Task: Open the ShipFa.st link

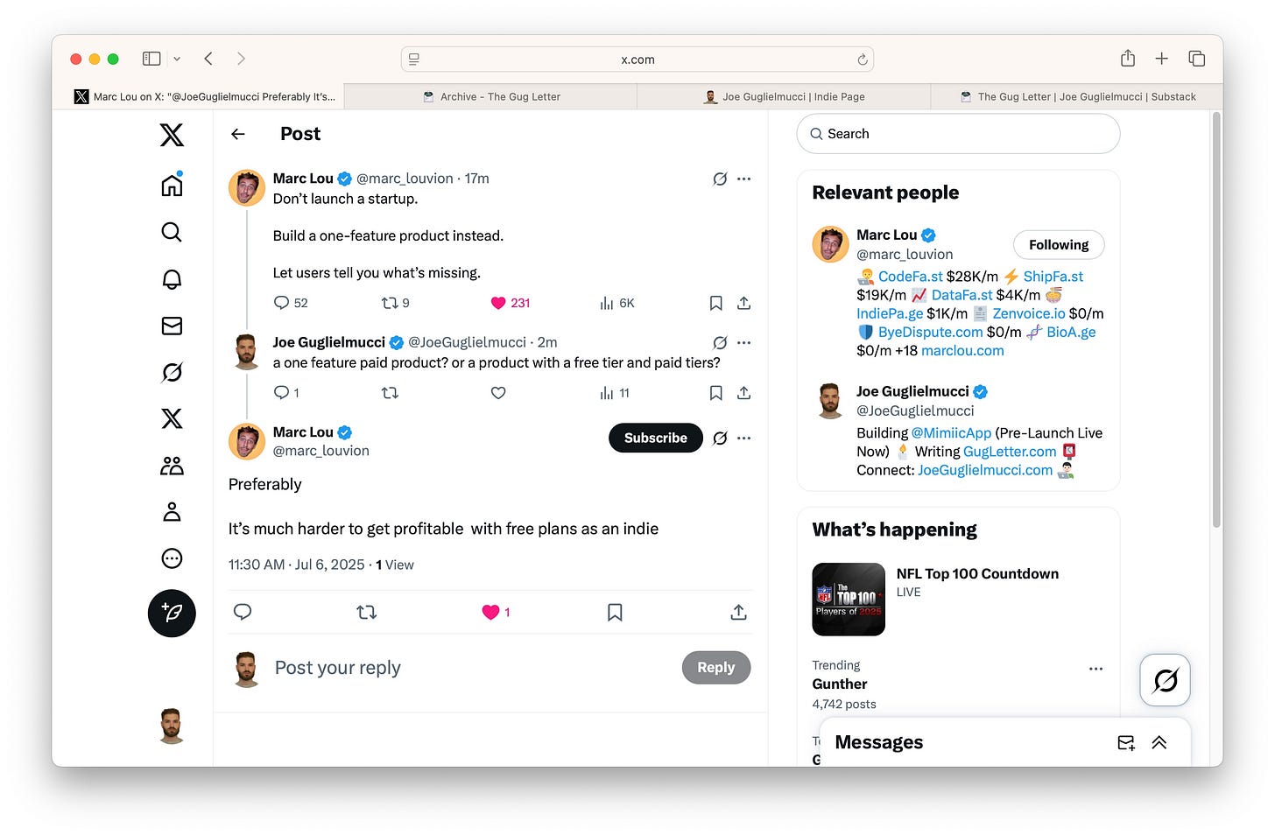Action: [1053, 277]
